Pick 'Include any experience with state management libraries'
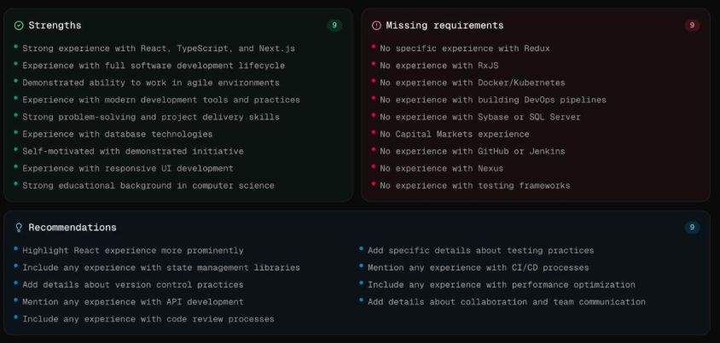Screen dimensions: 720x343 [x=161, y=268]
